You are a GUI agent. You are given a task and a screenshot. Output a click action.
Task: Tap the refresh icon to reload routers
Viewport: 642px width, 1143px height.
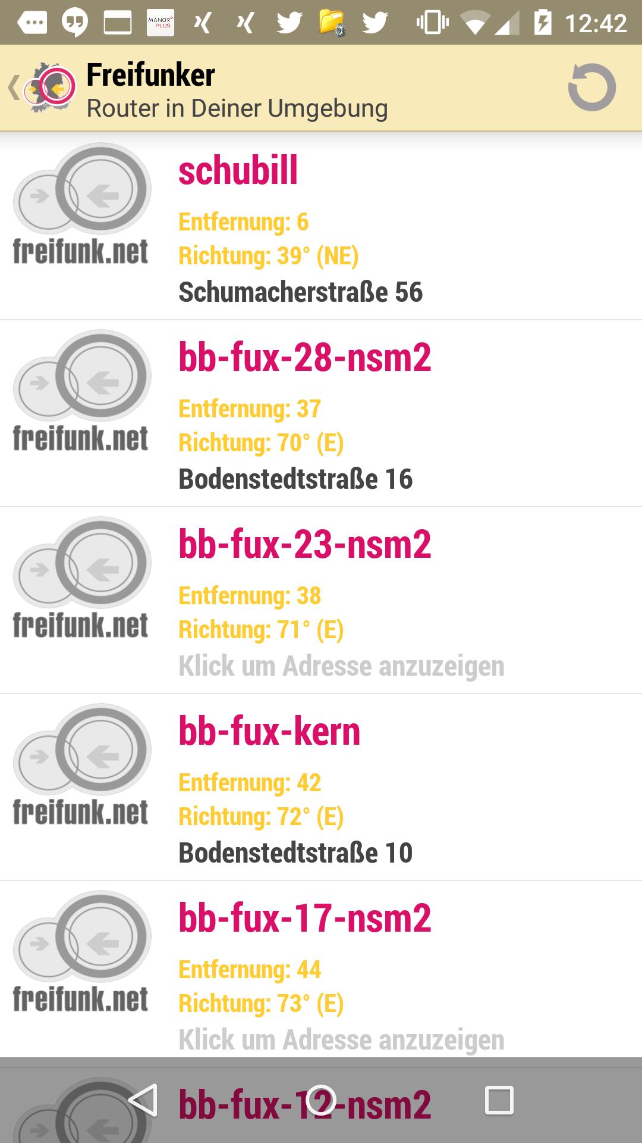(x=593, y=88)
